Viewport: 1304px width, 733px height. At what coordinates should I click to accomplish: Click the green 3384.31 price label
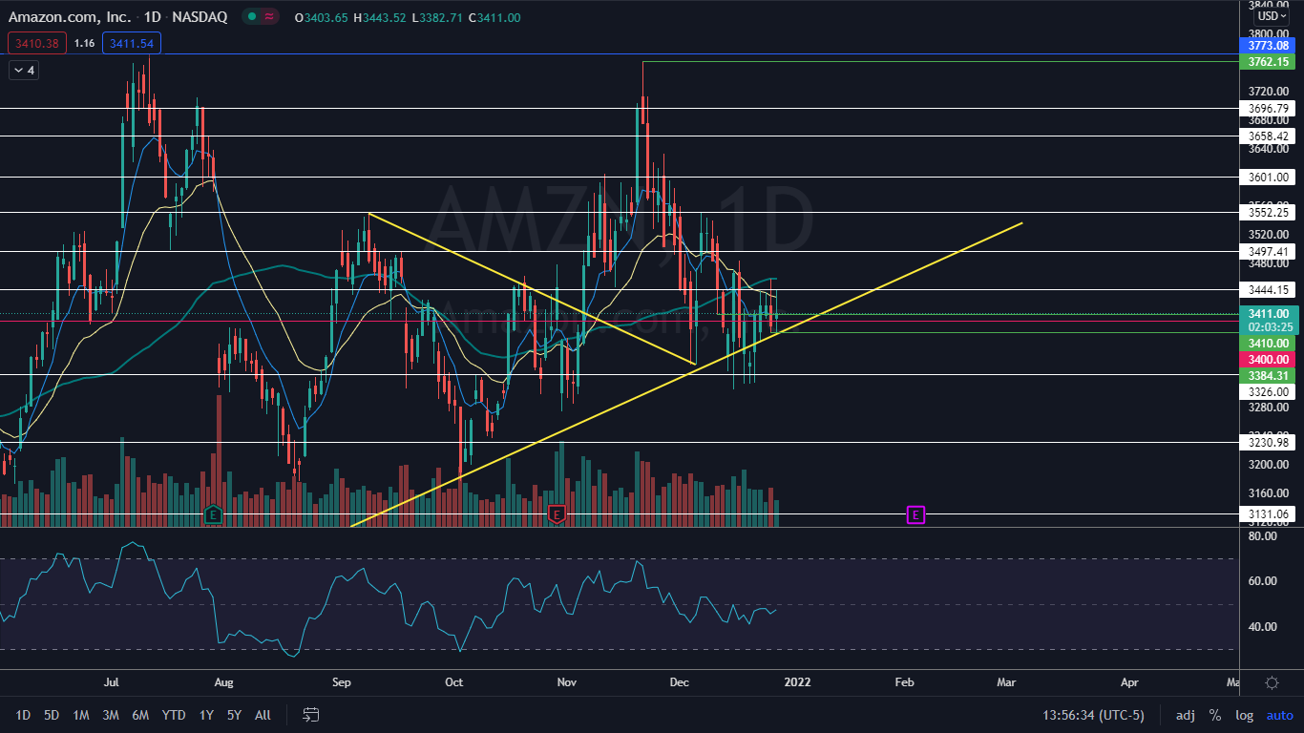coord(1269,375)
